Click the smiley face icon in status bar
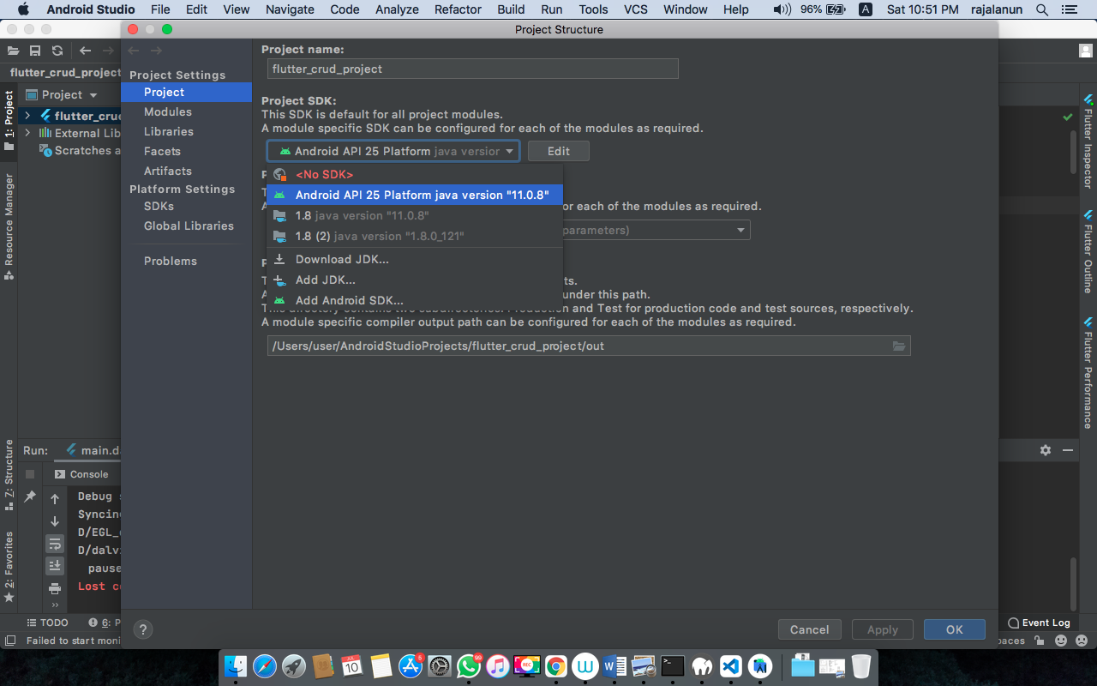Viewport: 1097px width, 686px height. coord(1062,641)
